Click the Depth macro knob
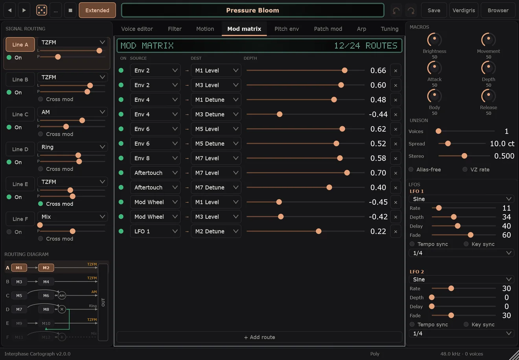 click(488, 68)
